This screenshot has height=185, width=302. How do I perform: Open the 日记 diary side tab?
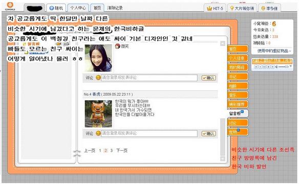[x=238, y=77]
